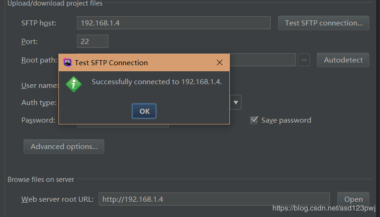Click the PhpStorm icon in dialog title bar
The height and width of the screenshot is (217, 380).
coord(68,62)
